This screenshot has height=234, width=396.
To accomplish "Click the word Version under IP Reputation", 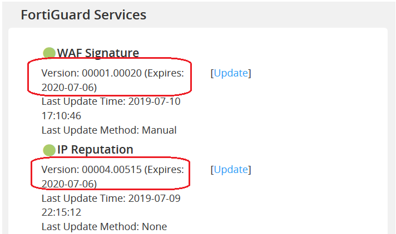I will pyautogui.click(x=60, y=170).
